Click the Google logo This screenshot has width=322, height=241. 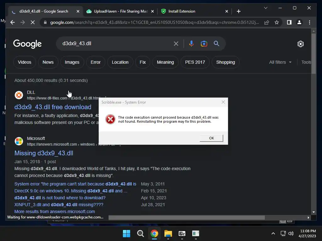coord(27,44)
